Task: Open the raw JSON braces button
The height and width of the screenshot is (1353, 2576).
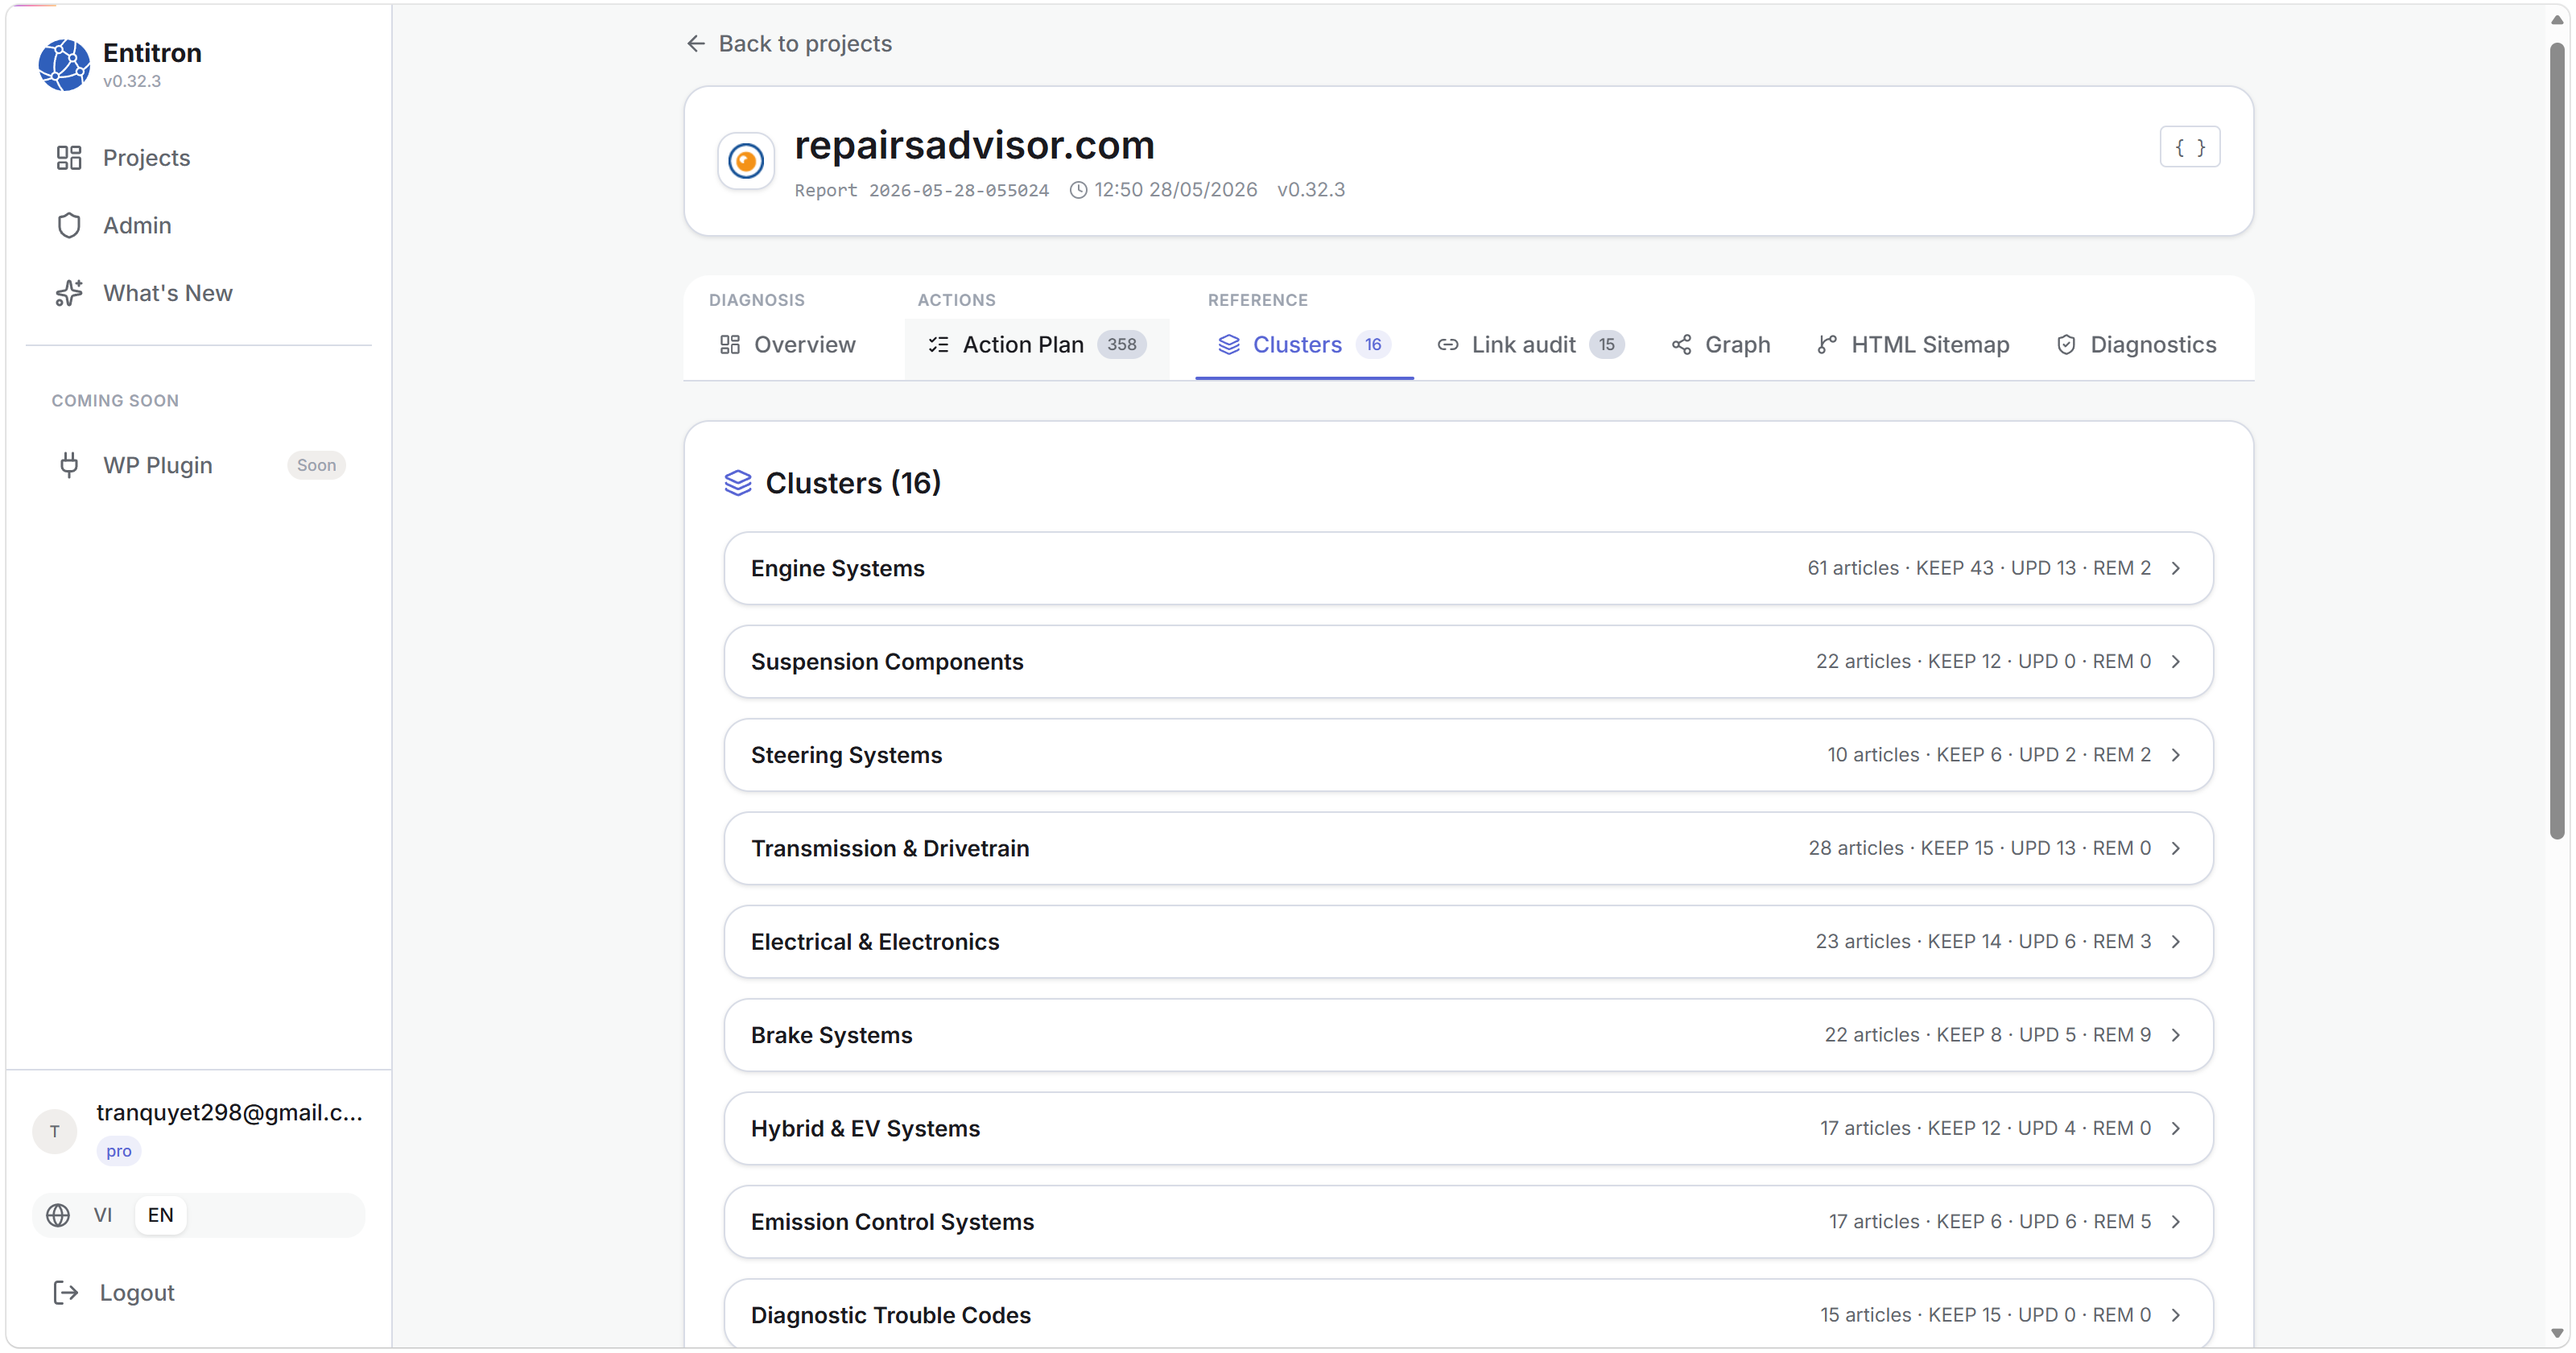Action: point(2189,147)
